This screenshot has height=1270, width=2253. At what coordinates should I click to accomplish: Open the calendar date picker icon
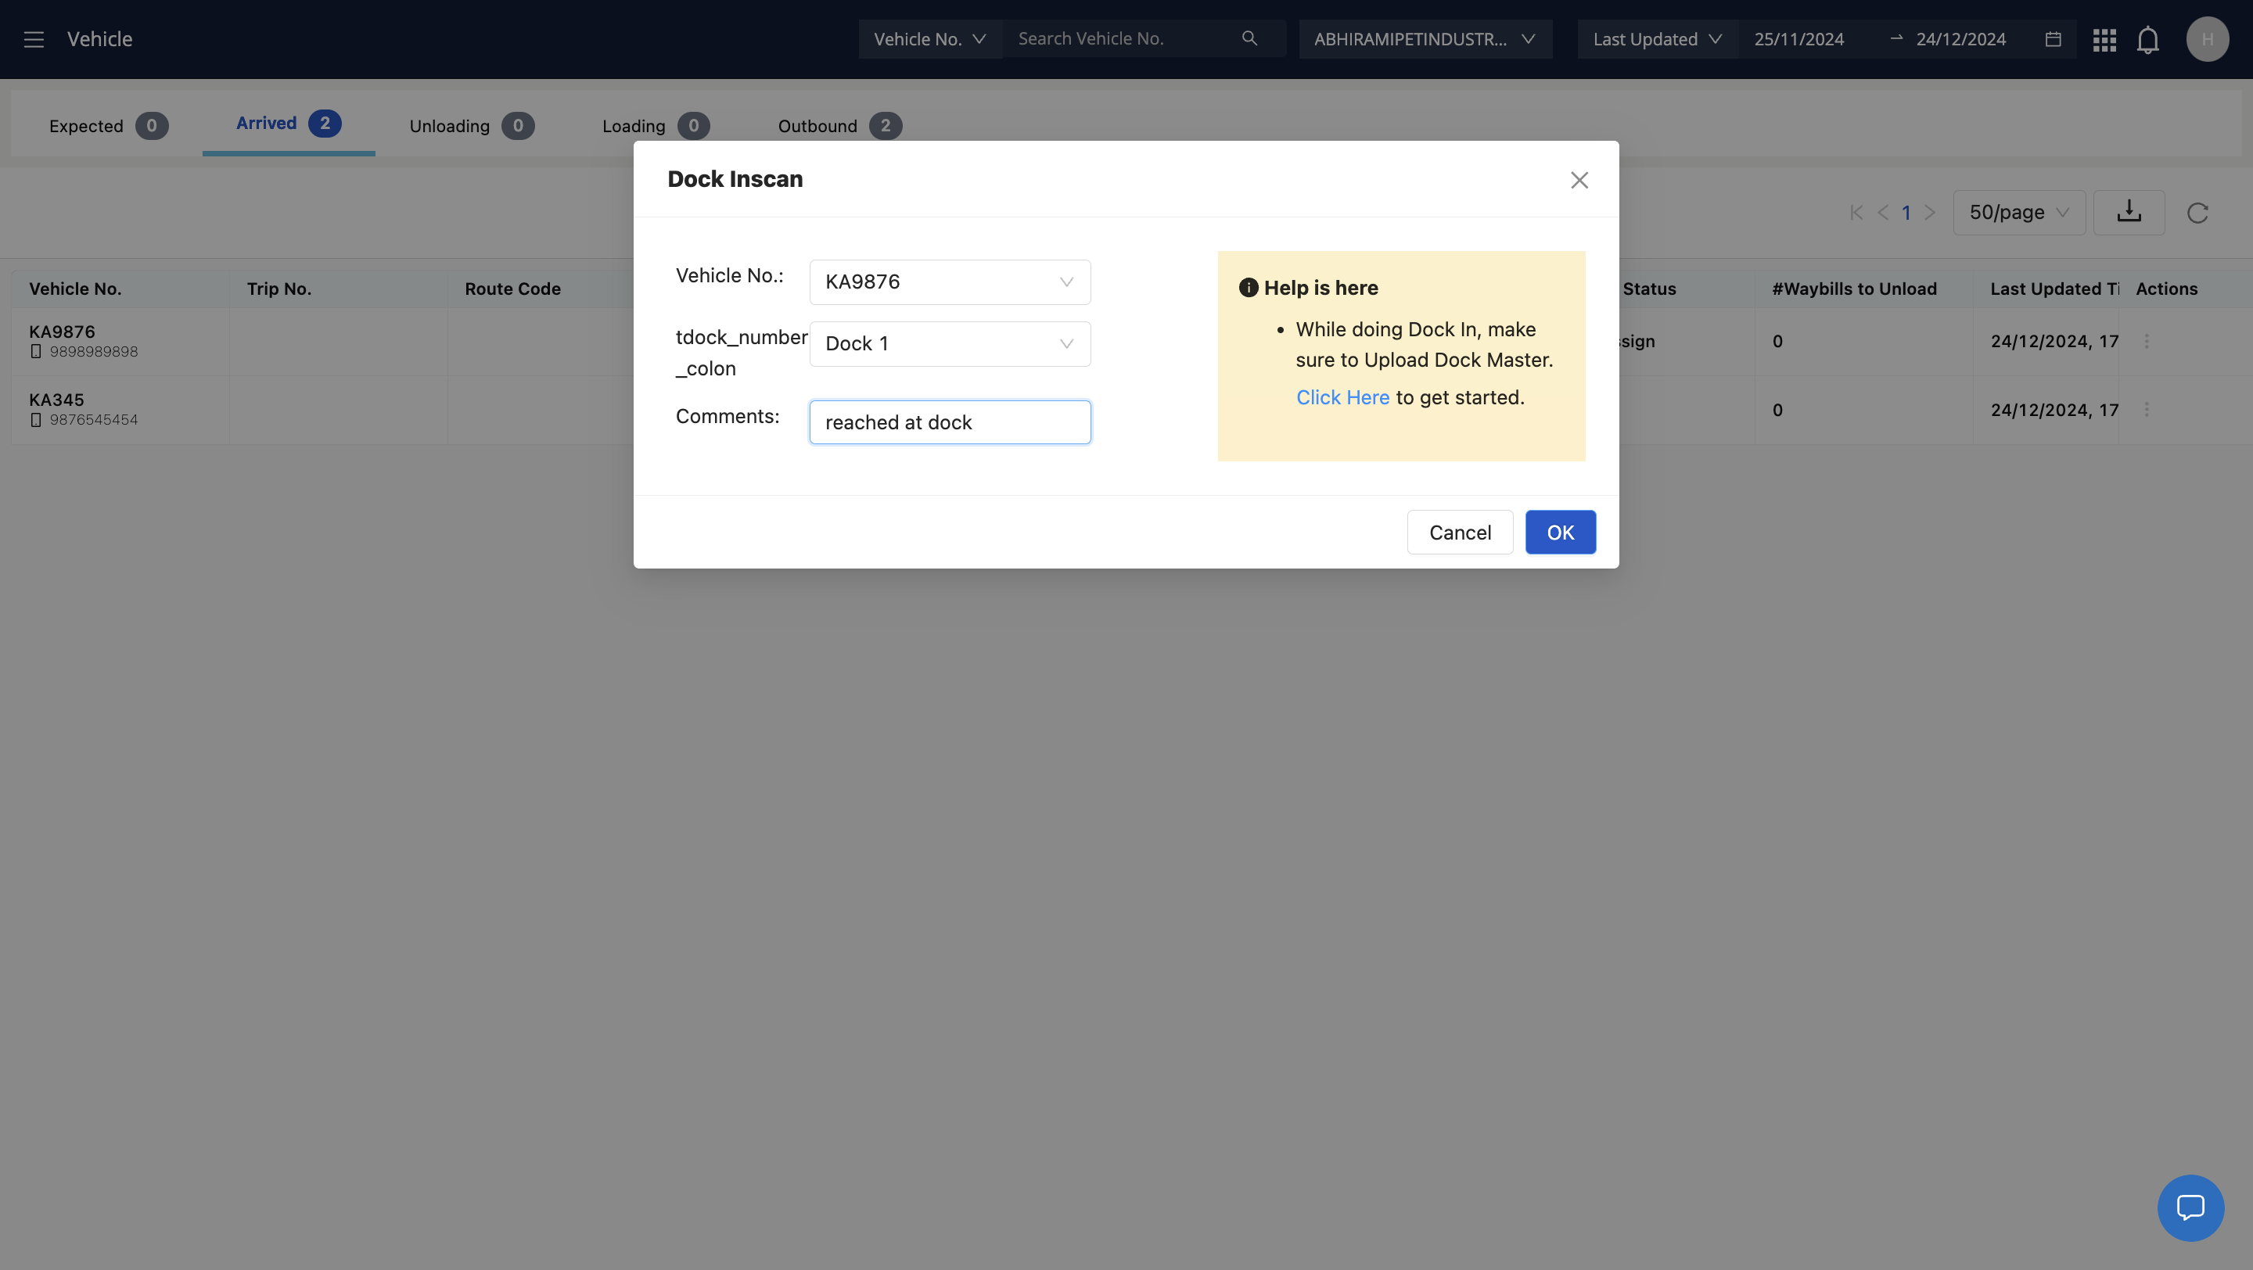tap(2054, 39)
